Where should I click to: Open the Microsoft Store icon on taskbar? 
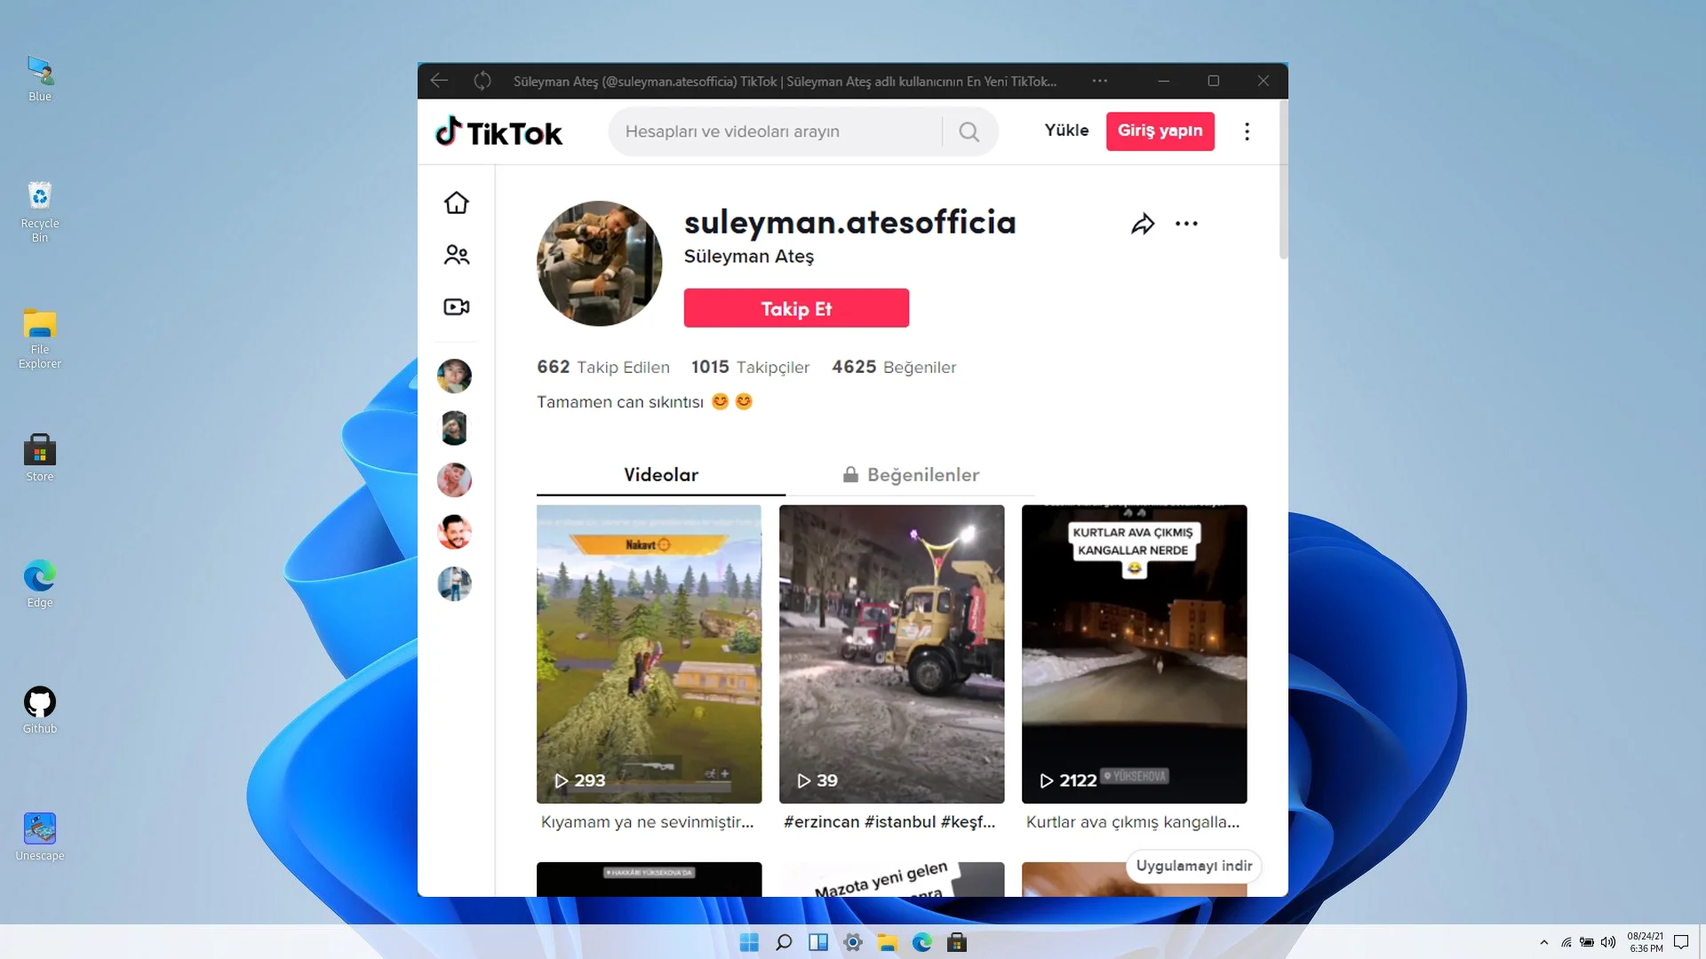(957, 942)
